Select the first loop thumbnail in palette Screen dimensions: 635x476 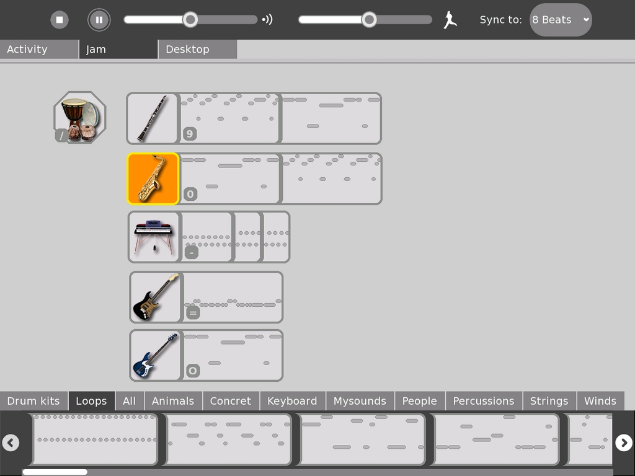coord(95,439)
